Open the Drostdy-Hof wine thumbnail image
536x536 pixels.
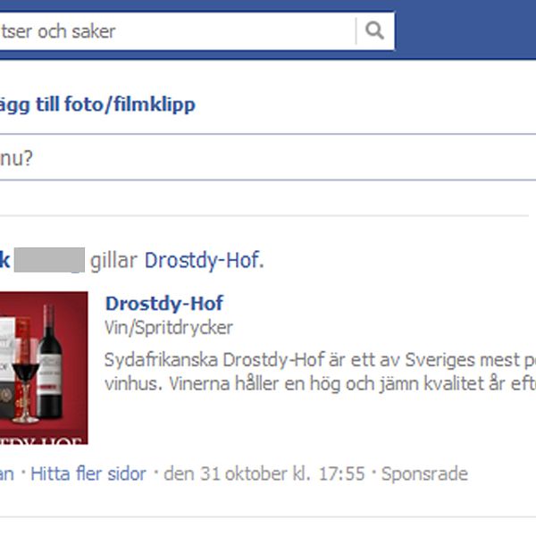(44, 368)
